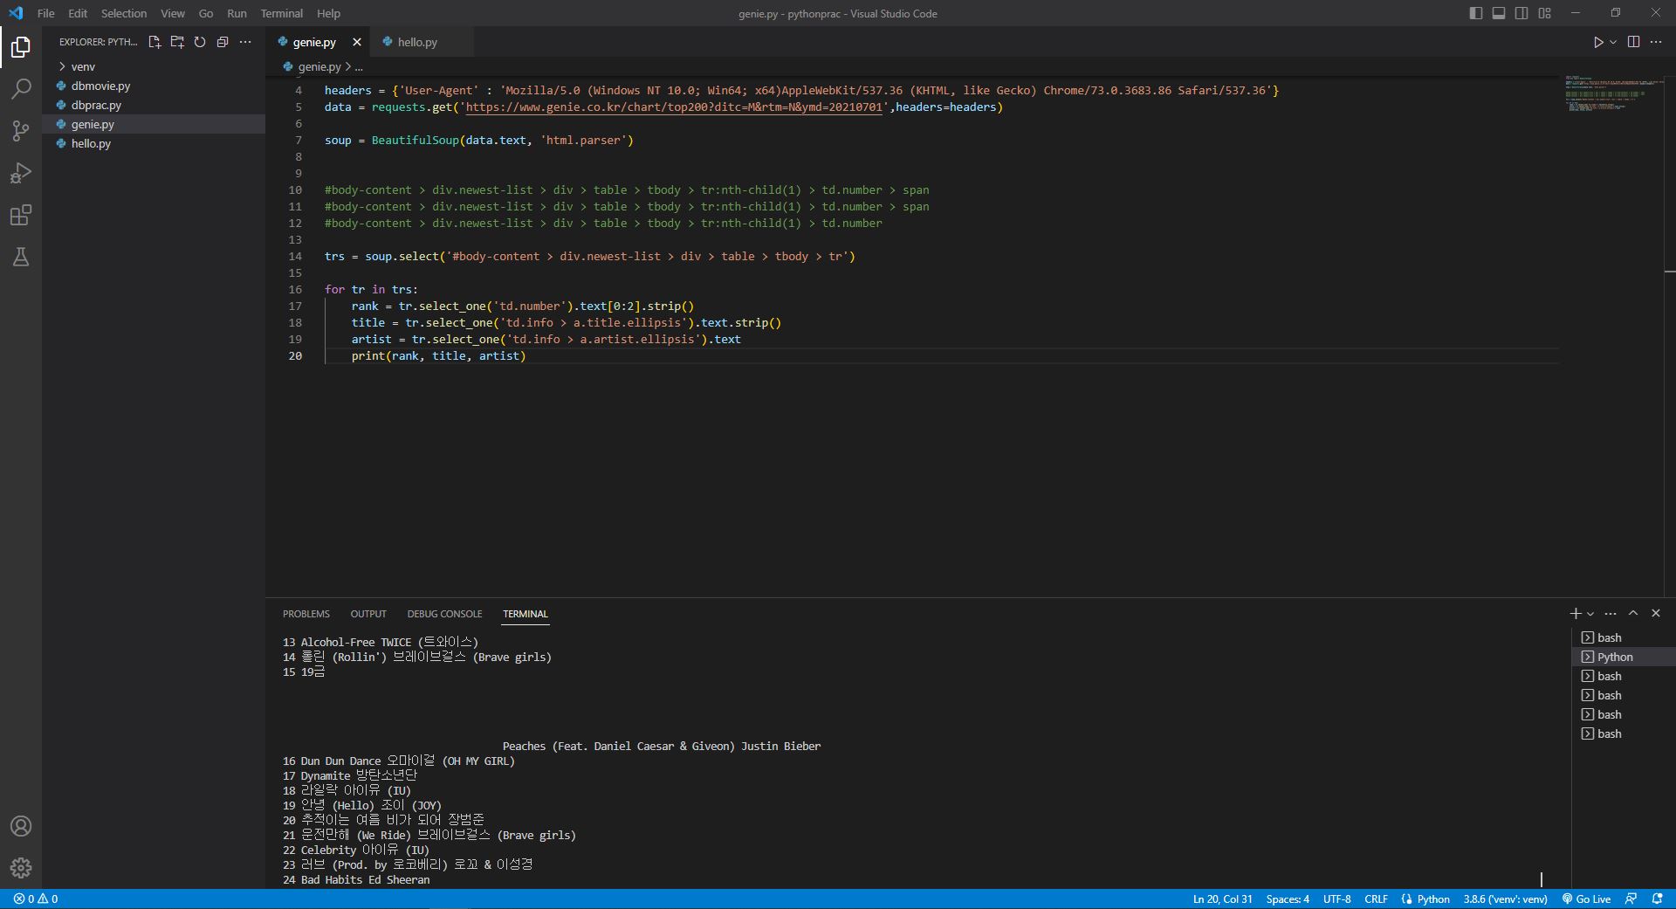1676x909 pixels.
Task: Click genie.py in the breadcrumb bar
Action: (319, 66)
